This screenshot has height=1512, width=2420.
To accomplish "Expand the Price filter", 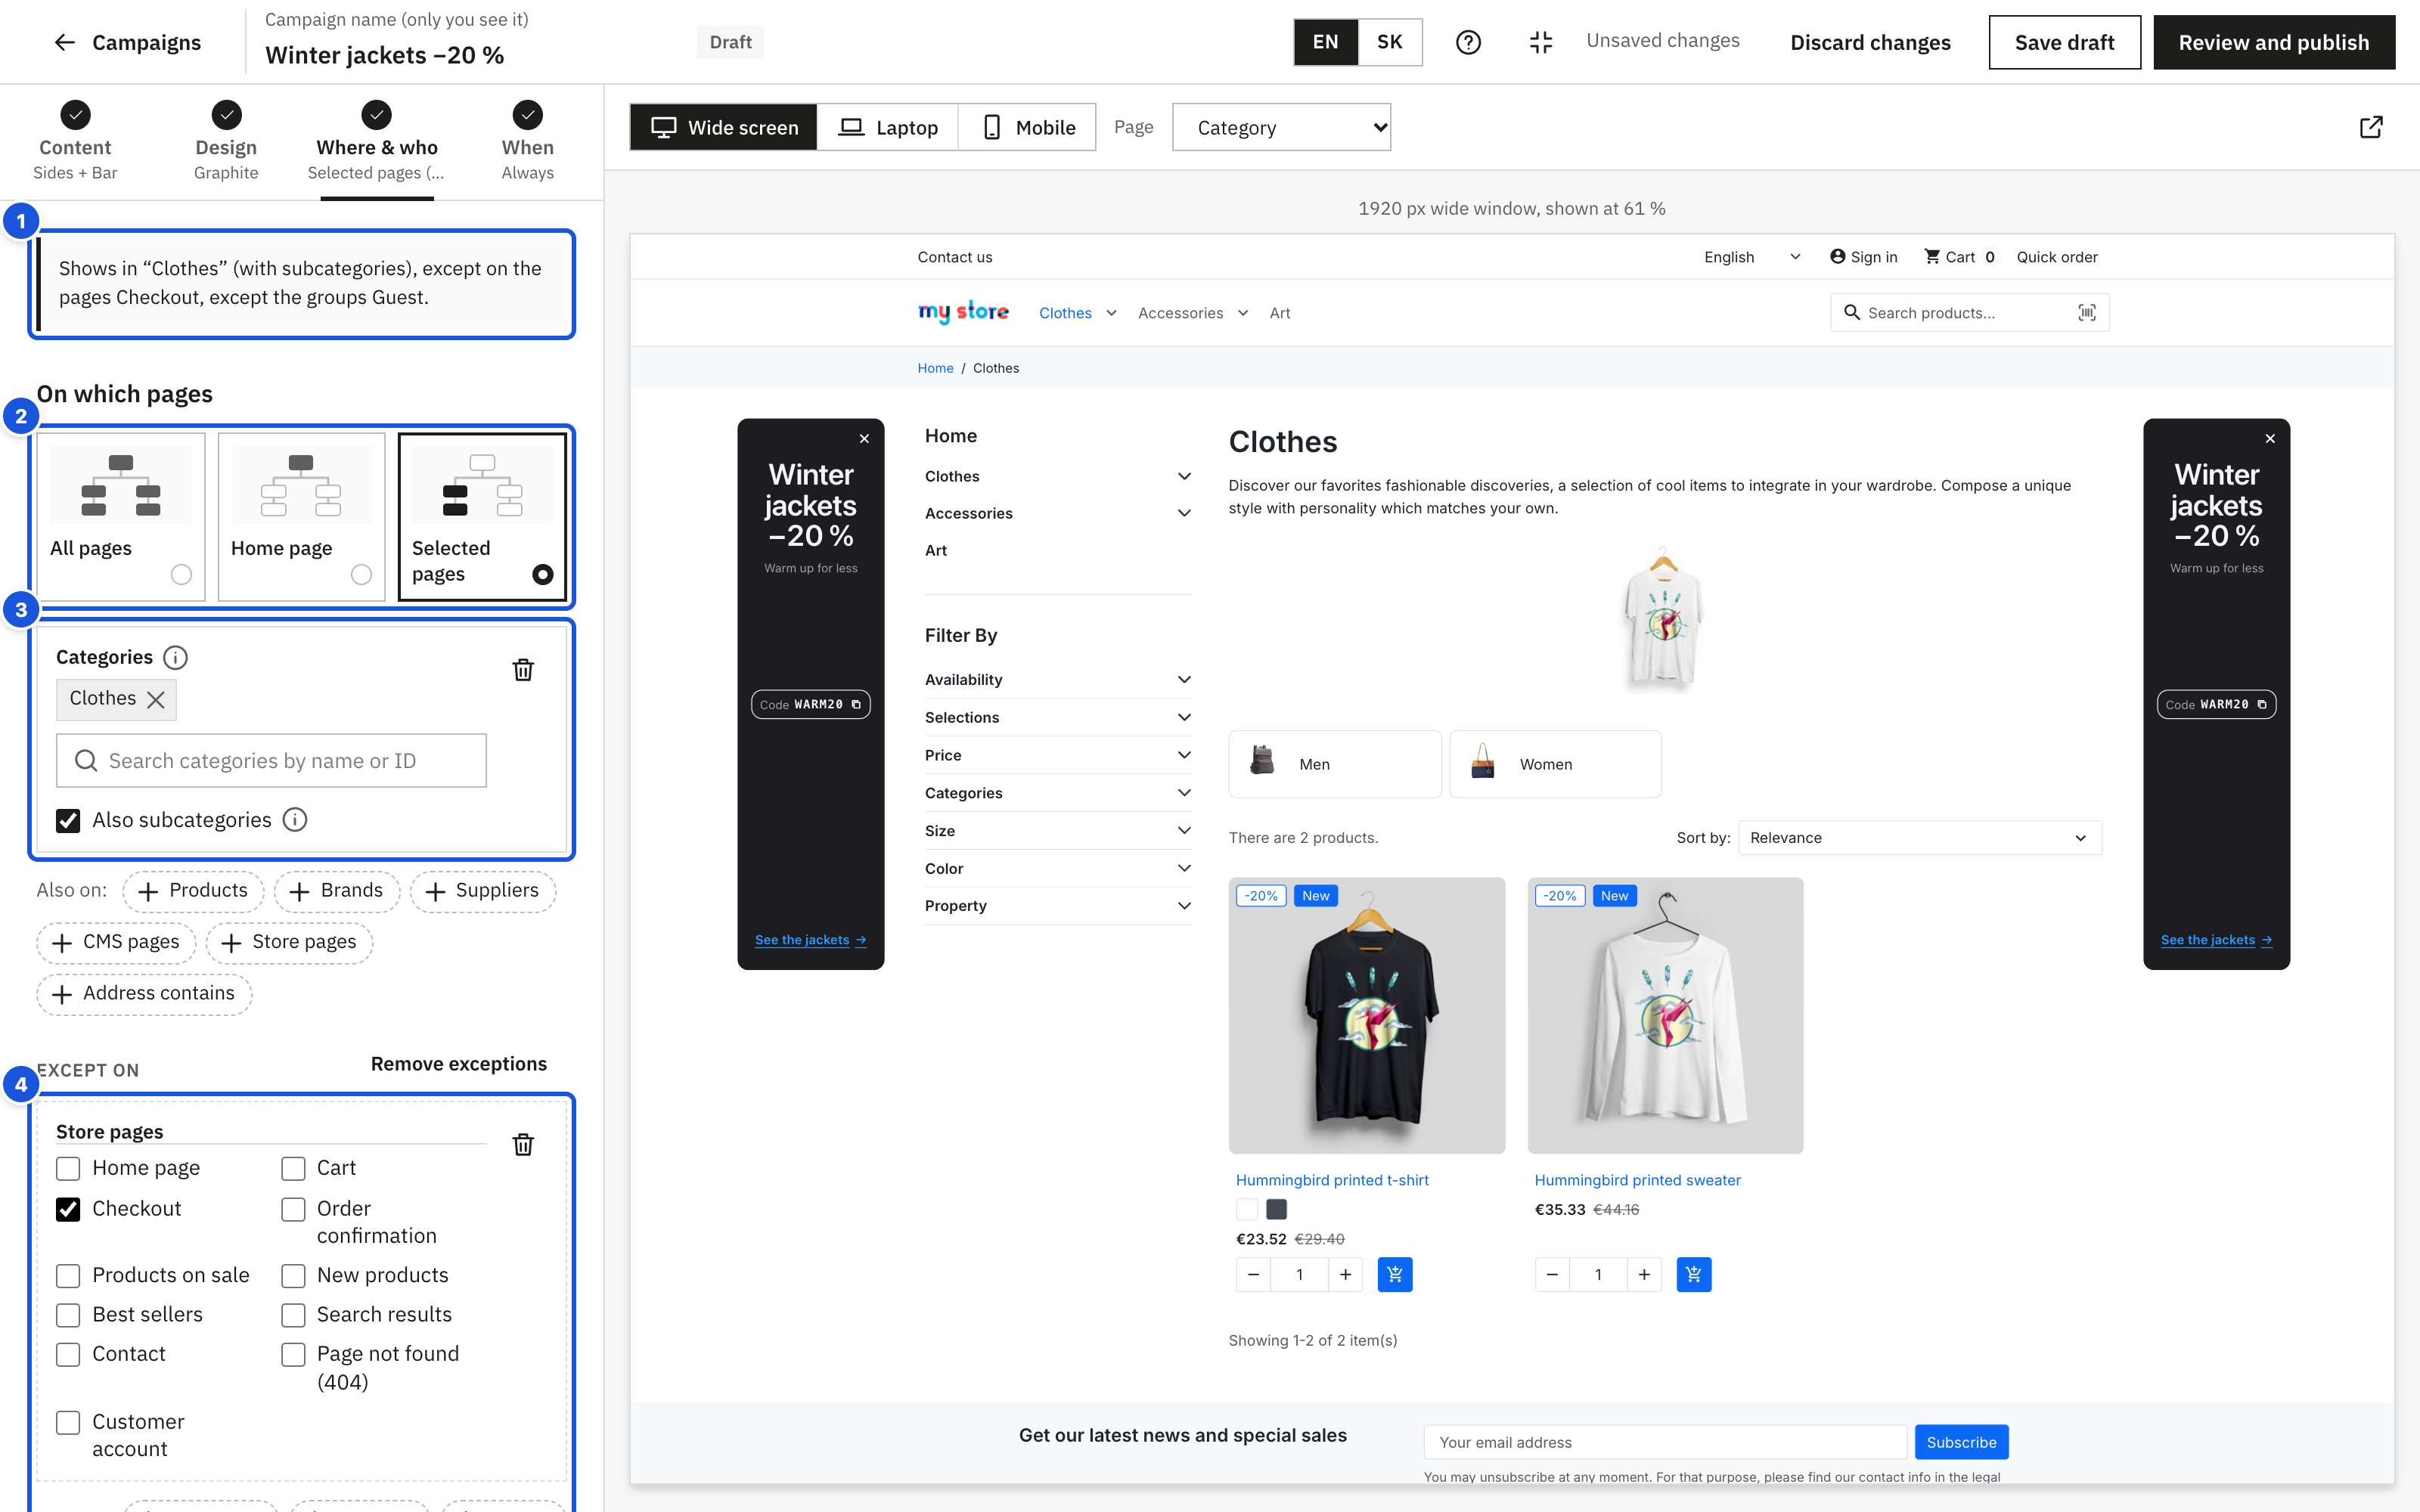I will pyautogui.click(x=1057, y=755).
